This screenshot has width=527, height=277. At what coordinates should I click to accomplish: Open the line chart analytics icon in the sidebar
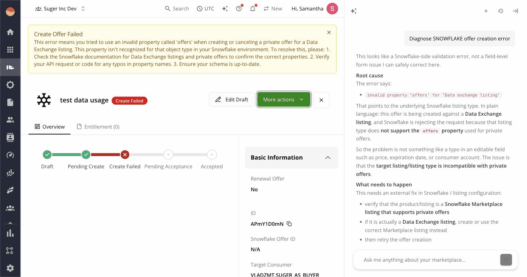point(10,173)
